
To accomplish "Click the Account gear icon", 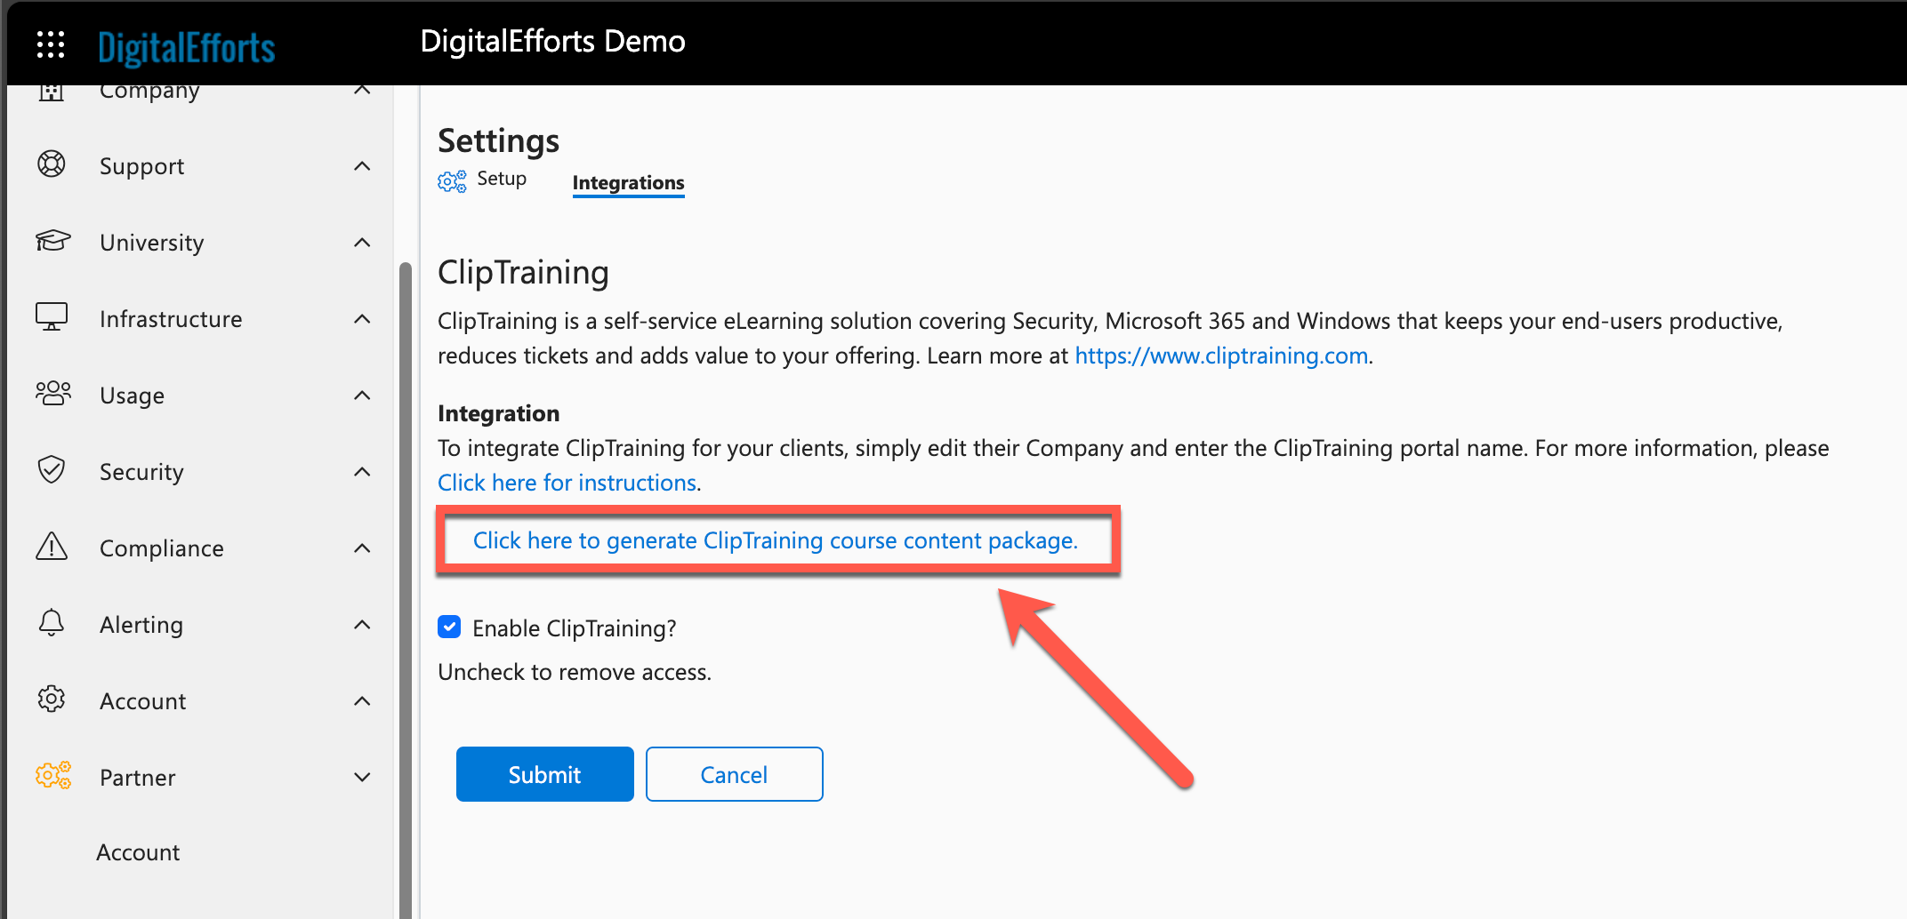I will tap(52, 699).
